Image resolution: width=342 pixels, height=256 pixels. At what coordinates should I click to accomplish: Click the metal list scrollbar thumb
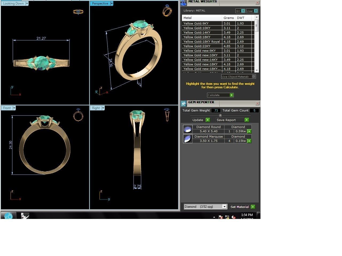click(x=257, y=26)
